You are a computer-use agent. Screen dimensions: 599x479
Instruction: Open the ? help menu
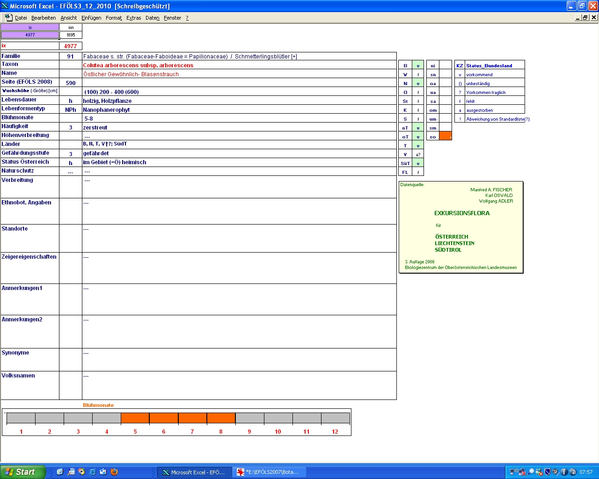tap(187, 18)
